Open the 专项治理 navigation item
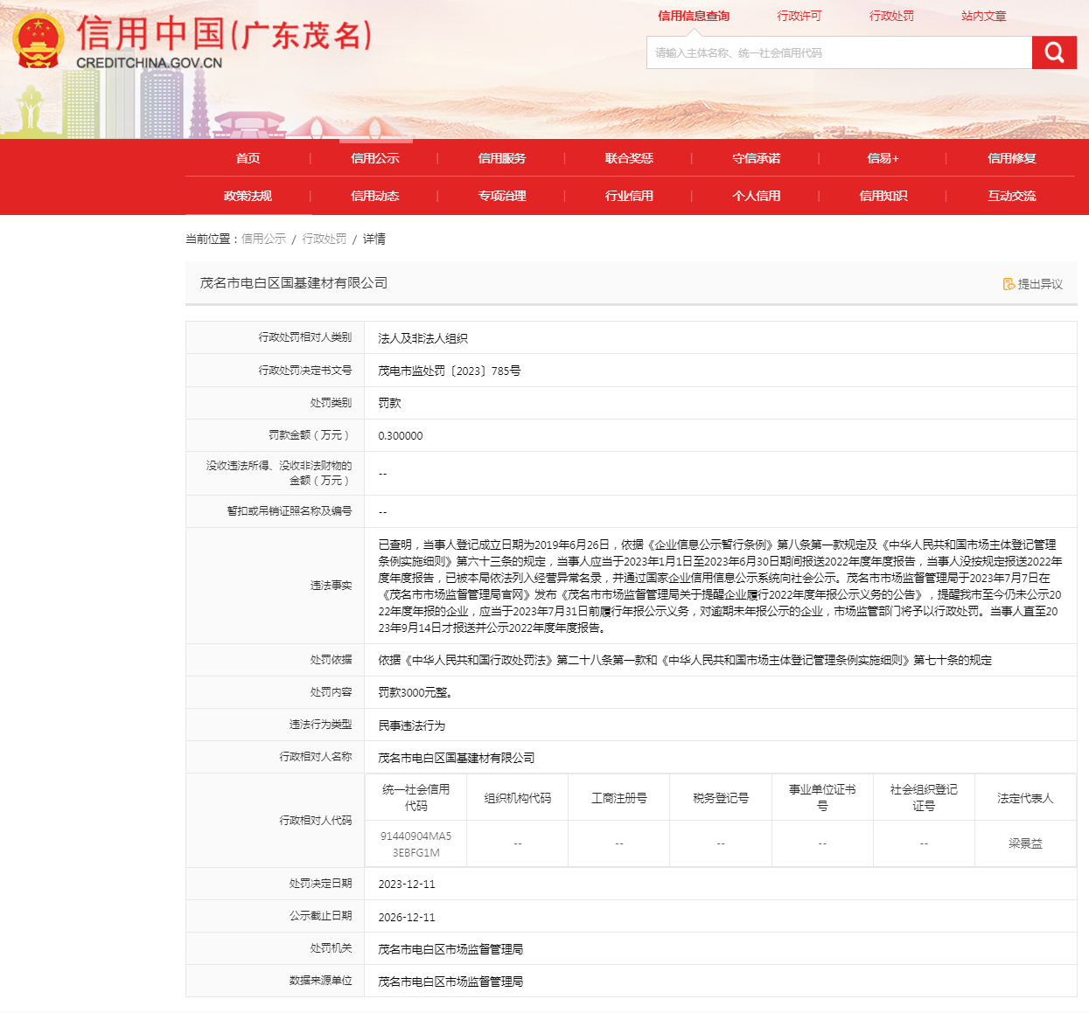 point(502,196)
